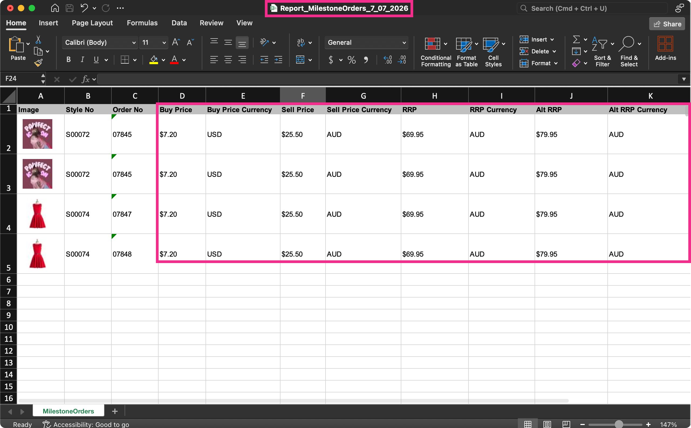Click the fx insert function button

click(x=85, y=79)
